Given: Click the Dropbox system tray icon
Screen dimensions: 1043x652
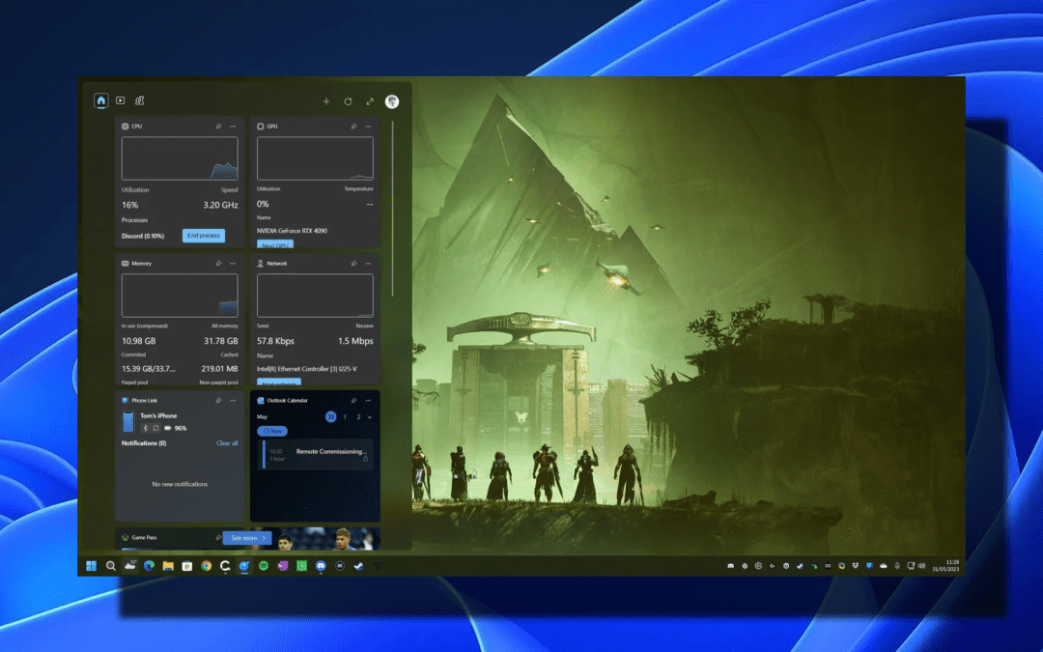Looking at the screenshot, I should click(856, 566).
